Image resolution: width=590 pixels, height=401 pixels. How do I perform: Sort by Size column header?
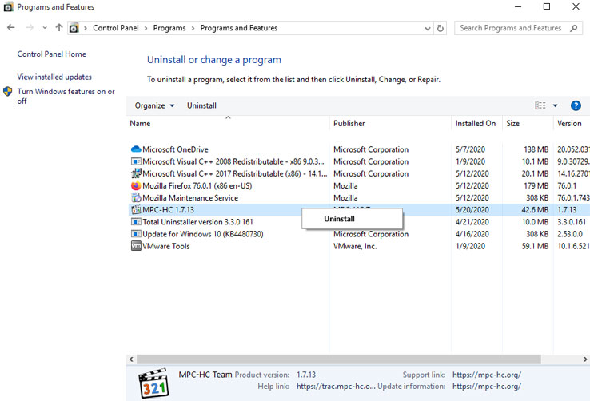[x=528, y=123]
